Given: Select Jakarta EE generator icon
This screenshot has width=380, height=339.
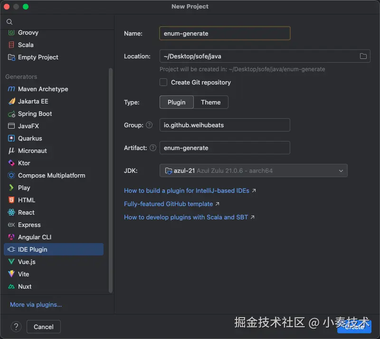Looking at the screenshot, I should click(x=11, y=101).
